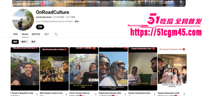Open the short with helmeted scooter riders
This screenshot has height=96, width=202.
tap(113, 69)
